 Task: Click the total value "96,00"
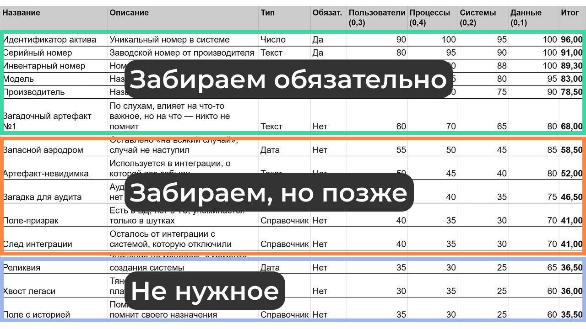click(572, 40)
